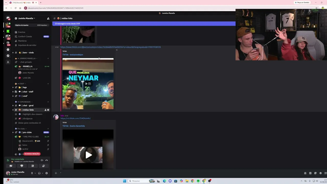Open Discord direct messages home icon
The image size is (327, 184).
[8, 18]
